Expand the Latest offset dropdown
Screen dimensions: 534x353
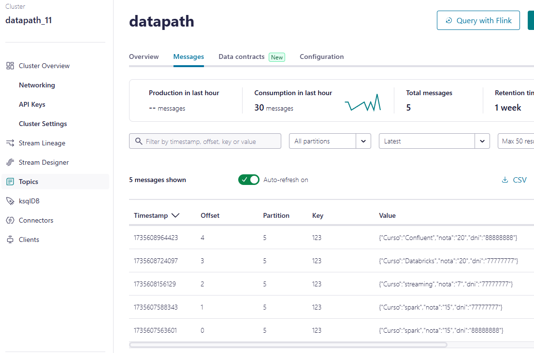tap(434, 141)
